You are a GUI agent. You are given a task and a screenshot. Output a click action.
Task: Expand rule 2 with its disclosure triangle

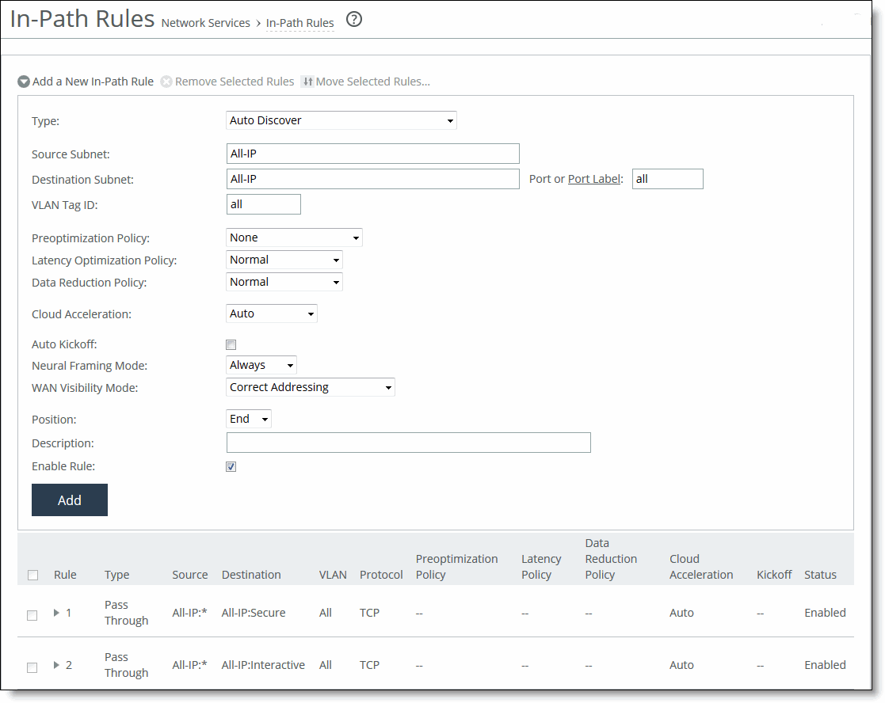(55, 665)
